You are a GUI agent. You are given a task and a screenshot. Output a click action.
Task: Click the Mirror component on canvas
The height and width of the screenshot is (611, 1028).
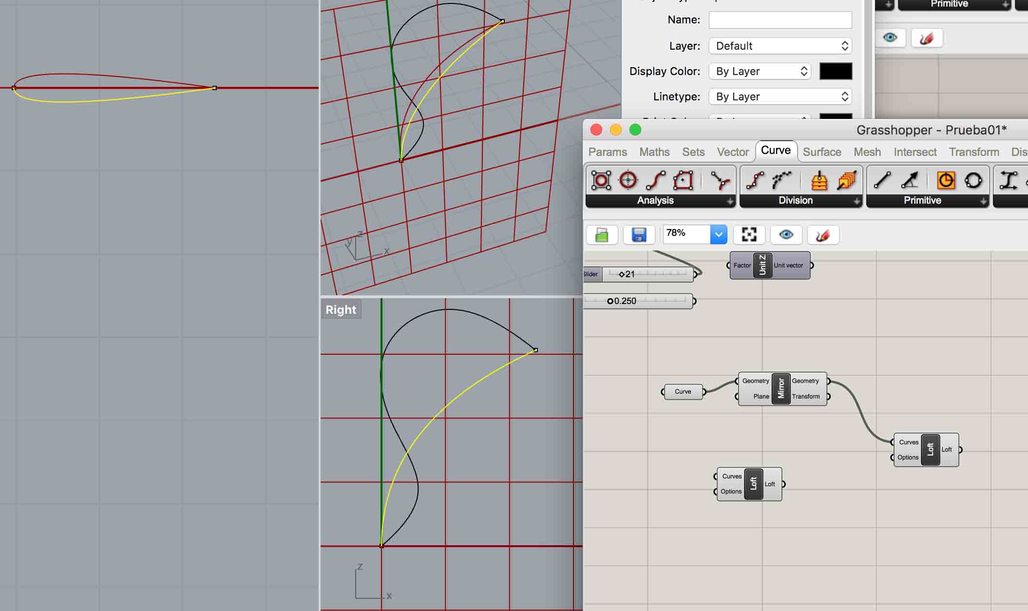point(781,388)
